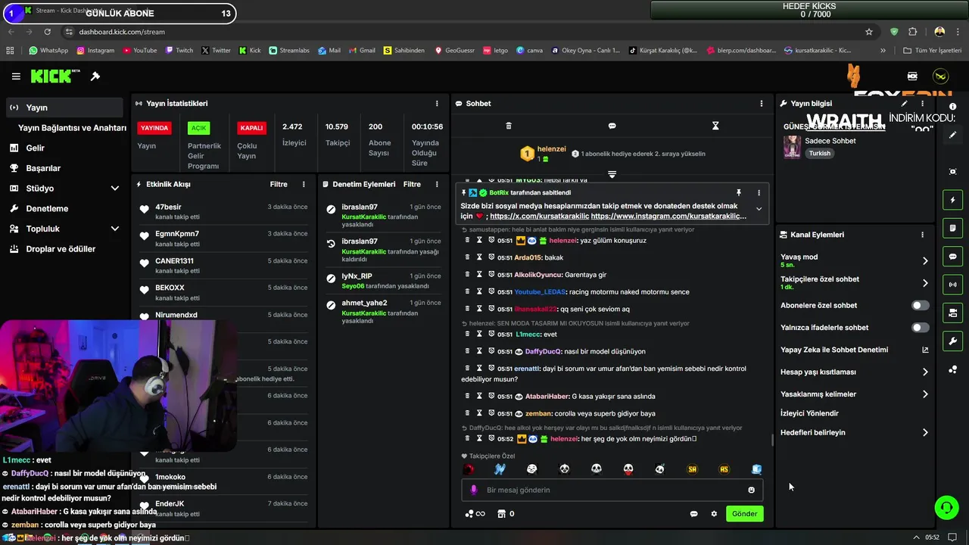Click the document note icon in right sidebar
Screen dimensions: 969x545
tap(952, 228)
